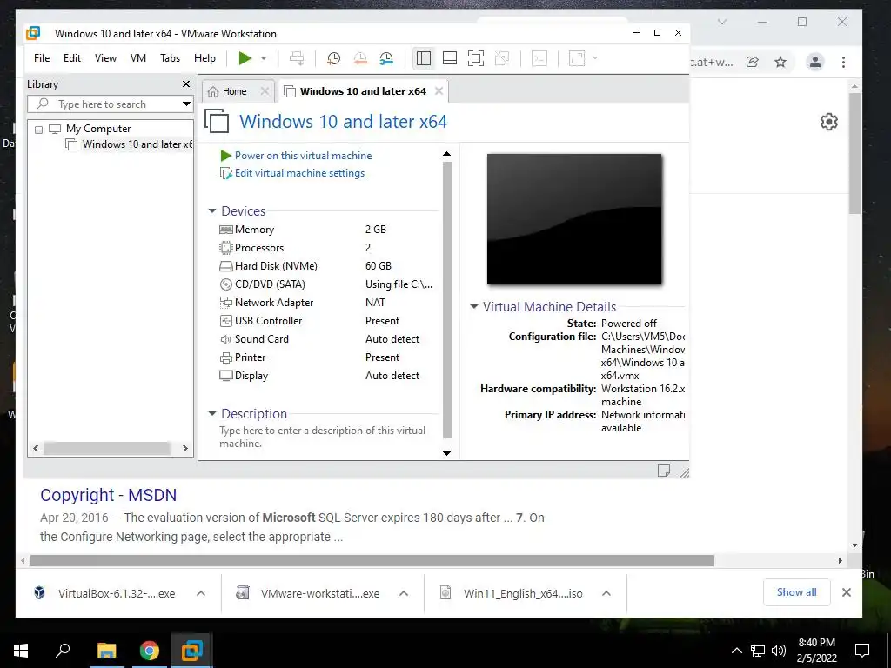The image size is (891, 668).
Task: Open VMware-workstation download options arrow
Action: click(x=404, y=593)
